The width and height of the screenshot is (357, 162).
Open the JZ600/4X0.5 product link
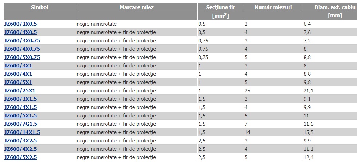[20, 32]
